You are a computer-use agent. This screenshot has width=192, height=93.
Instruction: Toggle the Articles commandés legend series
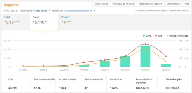(x=177, y=36)
